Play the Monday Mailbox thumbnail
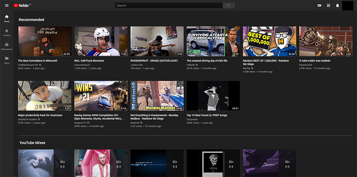The image size is (357, 177). tap(157, 96)
